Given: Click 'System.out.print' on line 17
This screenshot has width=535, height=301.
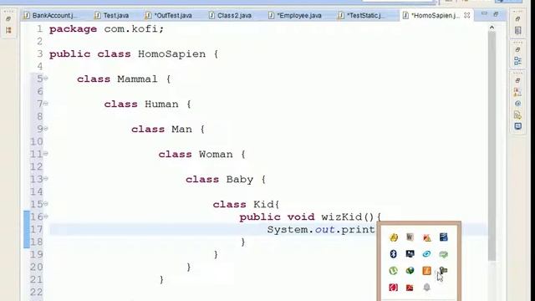Looking at the screenshot, I should coord(321,229).
